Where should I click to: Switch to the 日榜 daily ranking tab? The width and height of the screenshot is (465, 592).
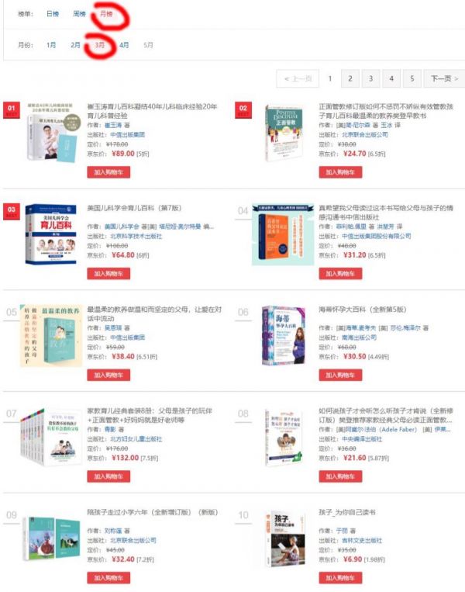[53, 14]
